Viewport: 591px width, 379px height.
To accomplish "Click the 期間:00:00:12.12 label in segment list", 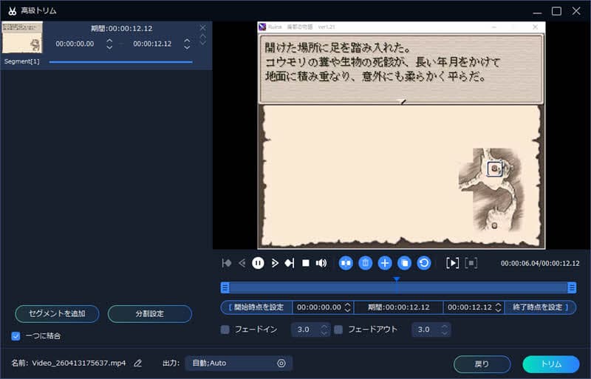I will tap(121, 28).
